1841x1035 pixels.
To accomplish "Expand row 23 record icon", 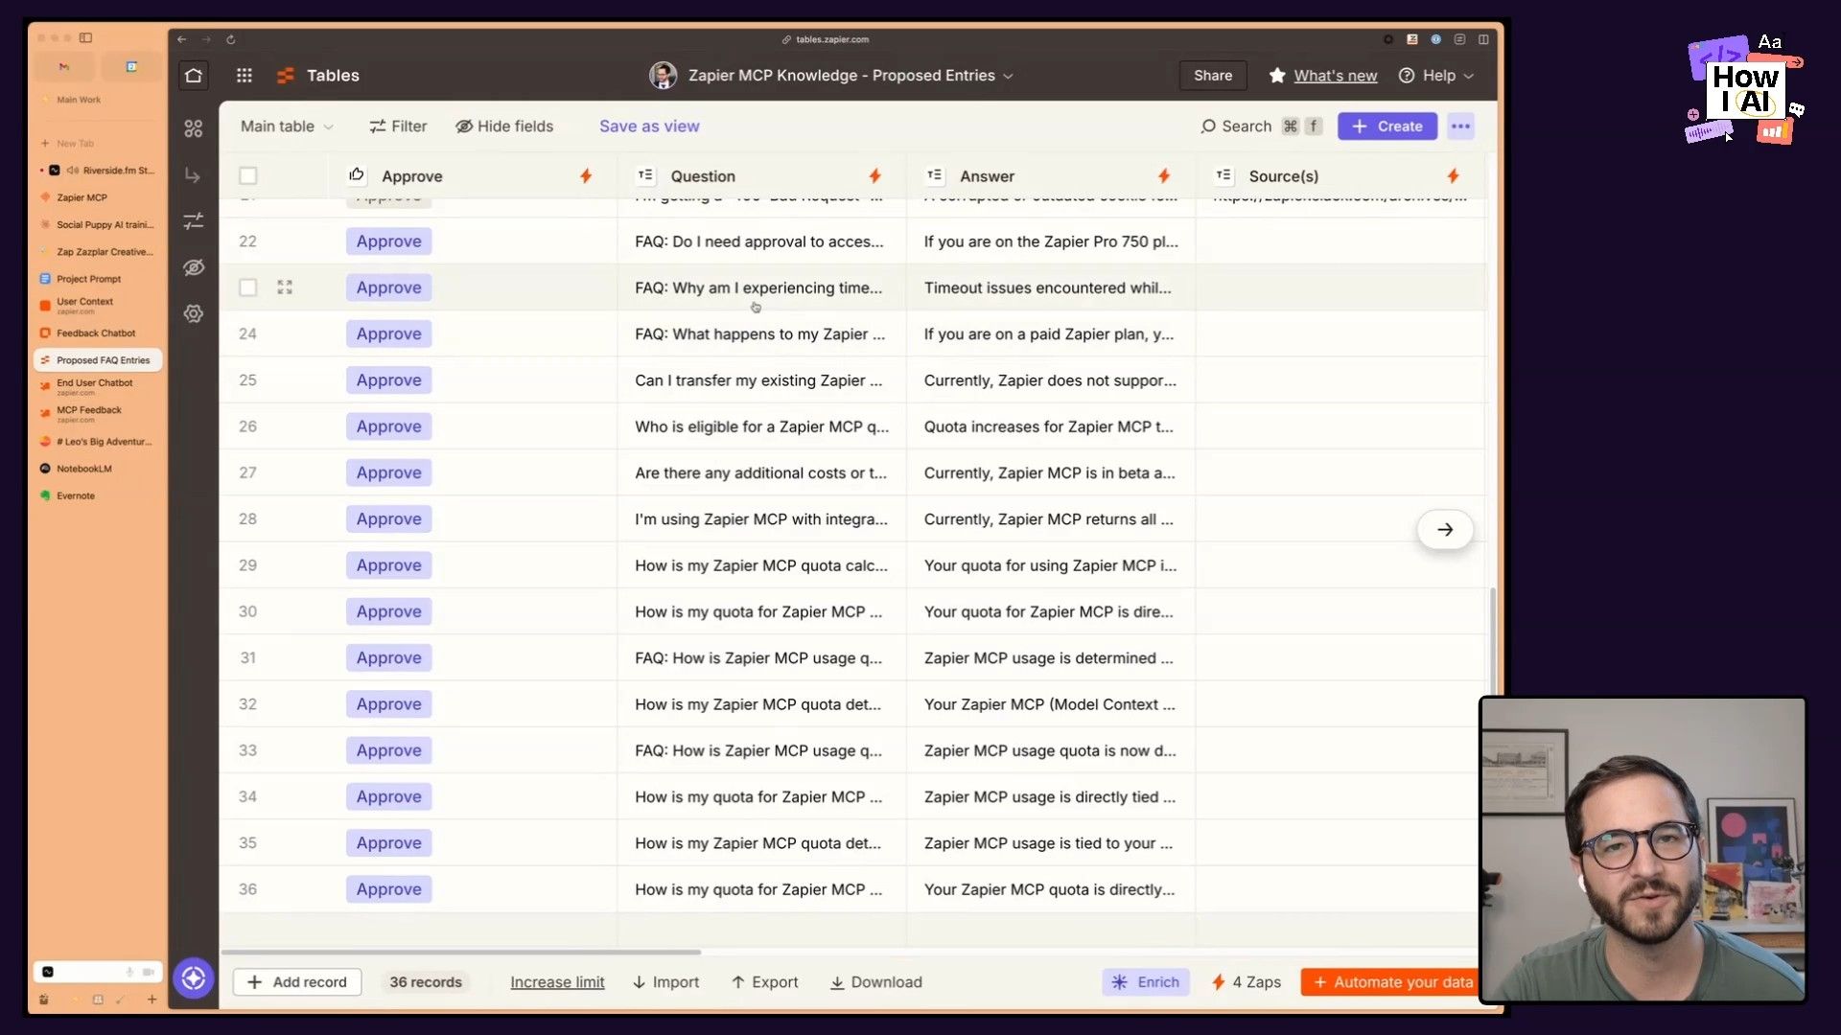I will click(285, 287).
